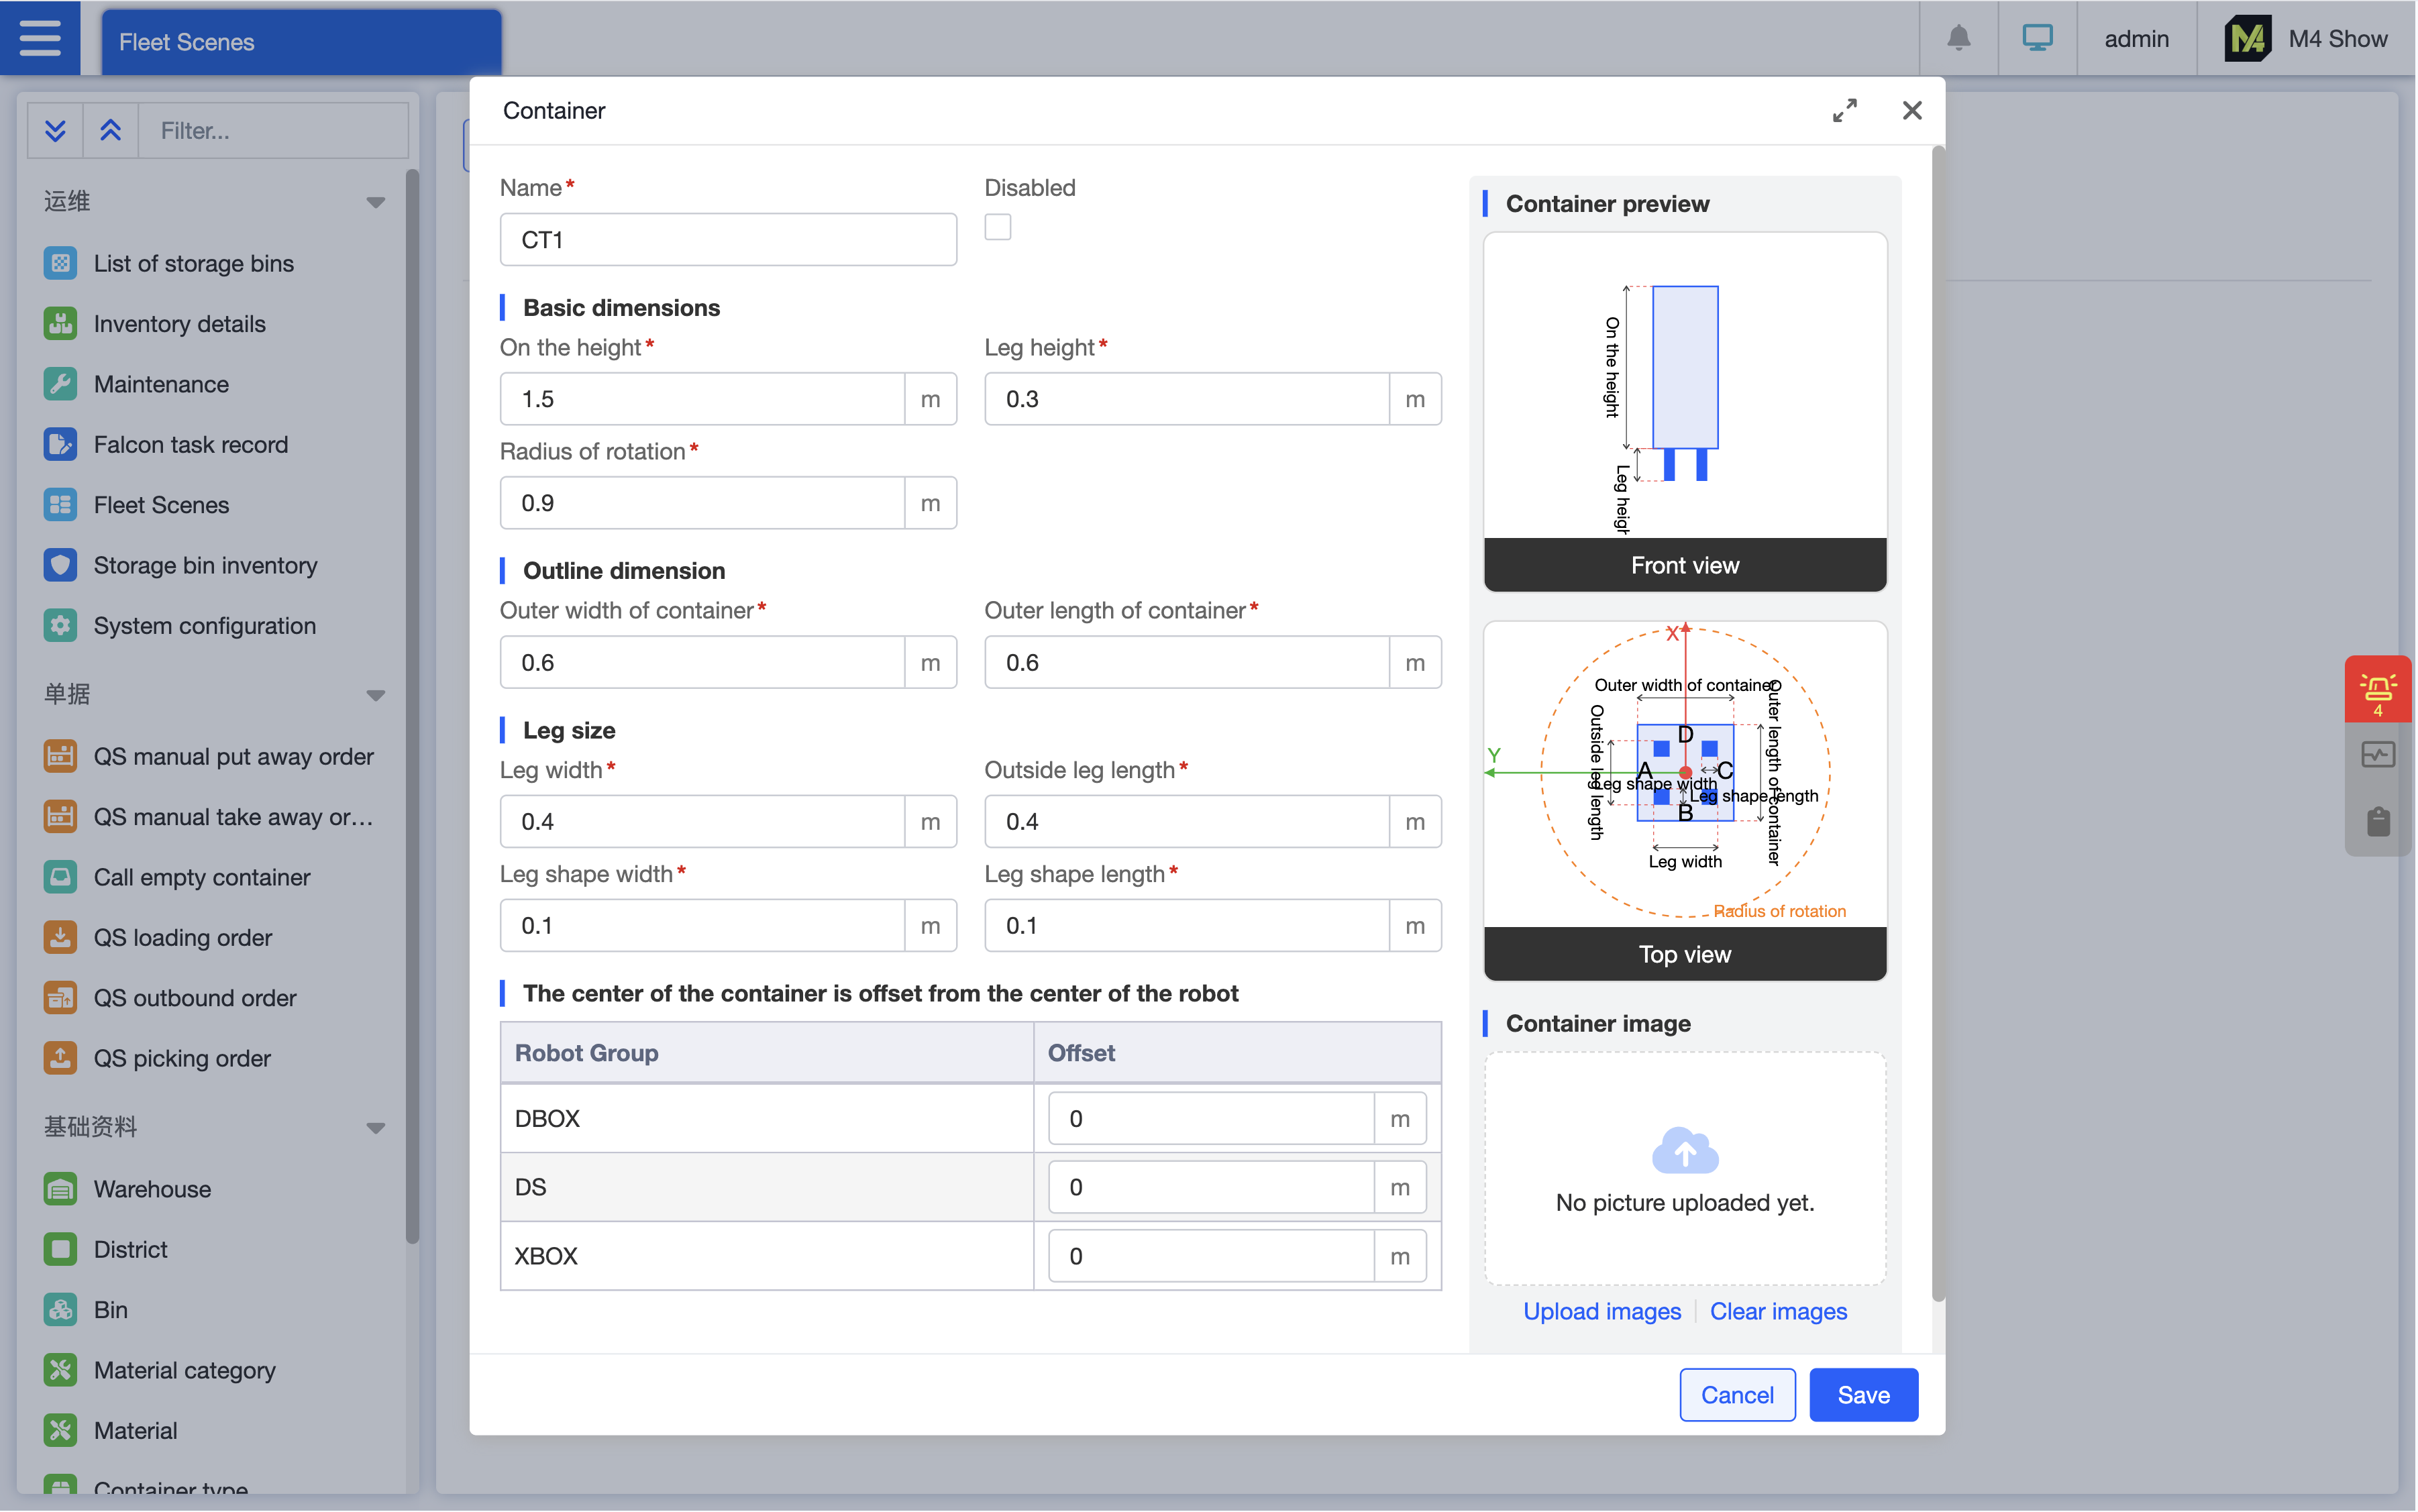Open the notifications bell
This screenshot has height=1512, width=2418.
click(1958, 38)
